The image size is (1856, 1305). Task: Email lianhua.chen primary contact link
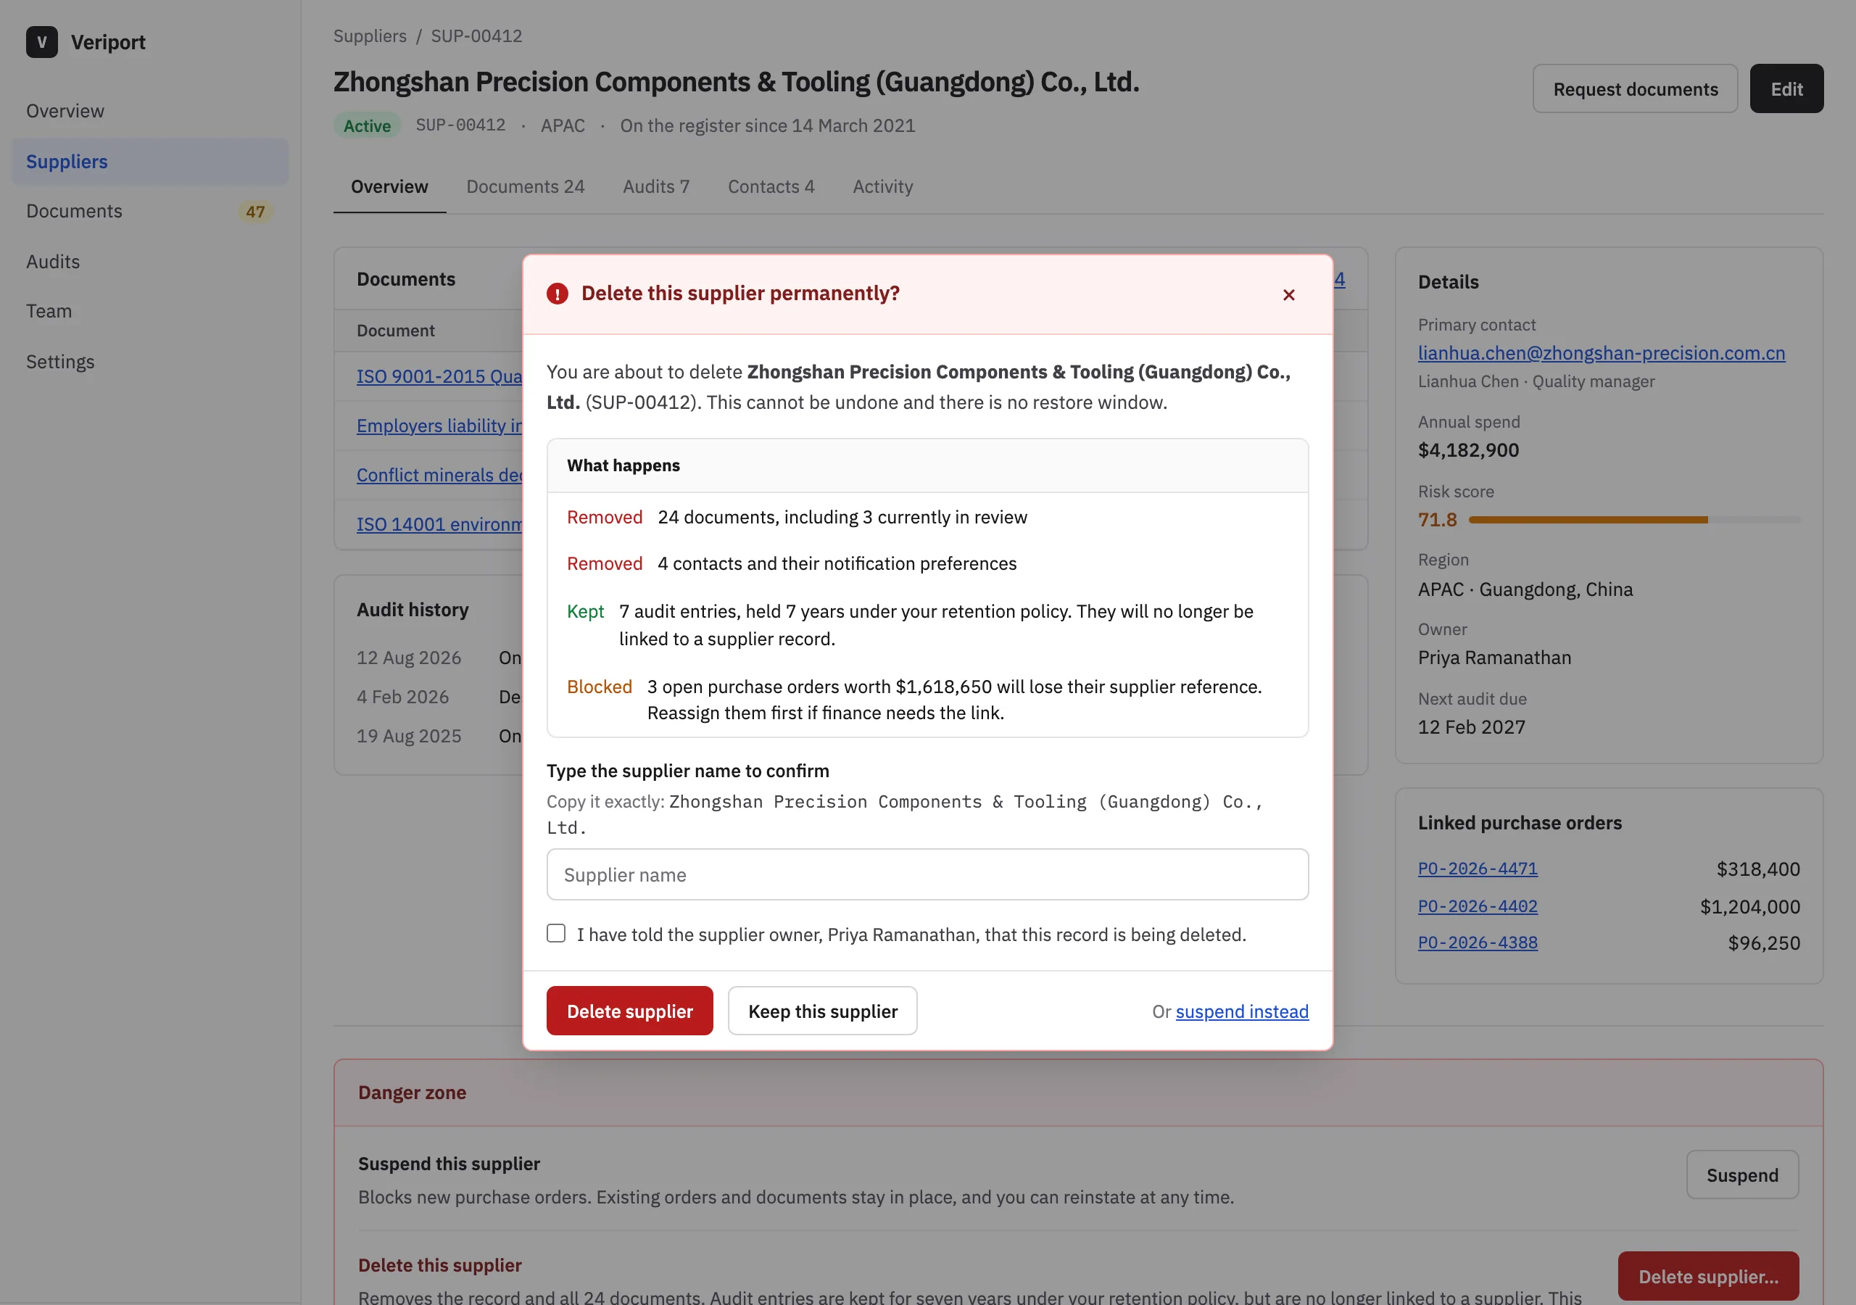(1602, 352)
